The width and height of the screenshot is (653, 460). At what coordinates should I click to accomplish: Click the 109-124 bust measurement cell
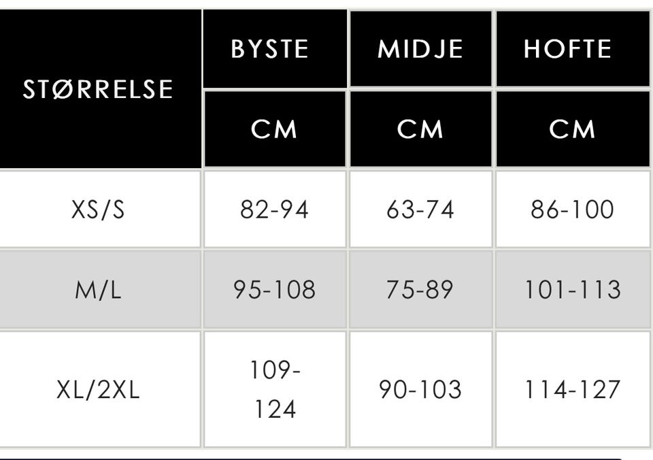click(274, 390)
